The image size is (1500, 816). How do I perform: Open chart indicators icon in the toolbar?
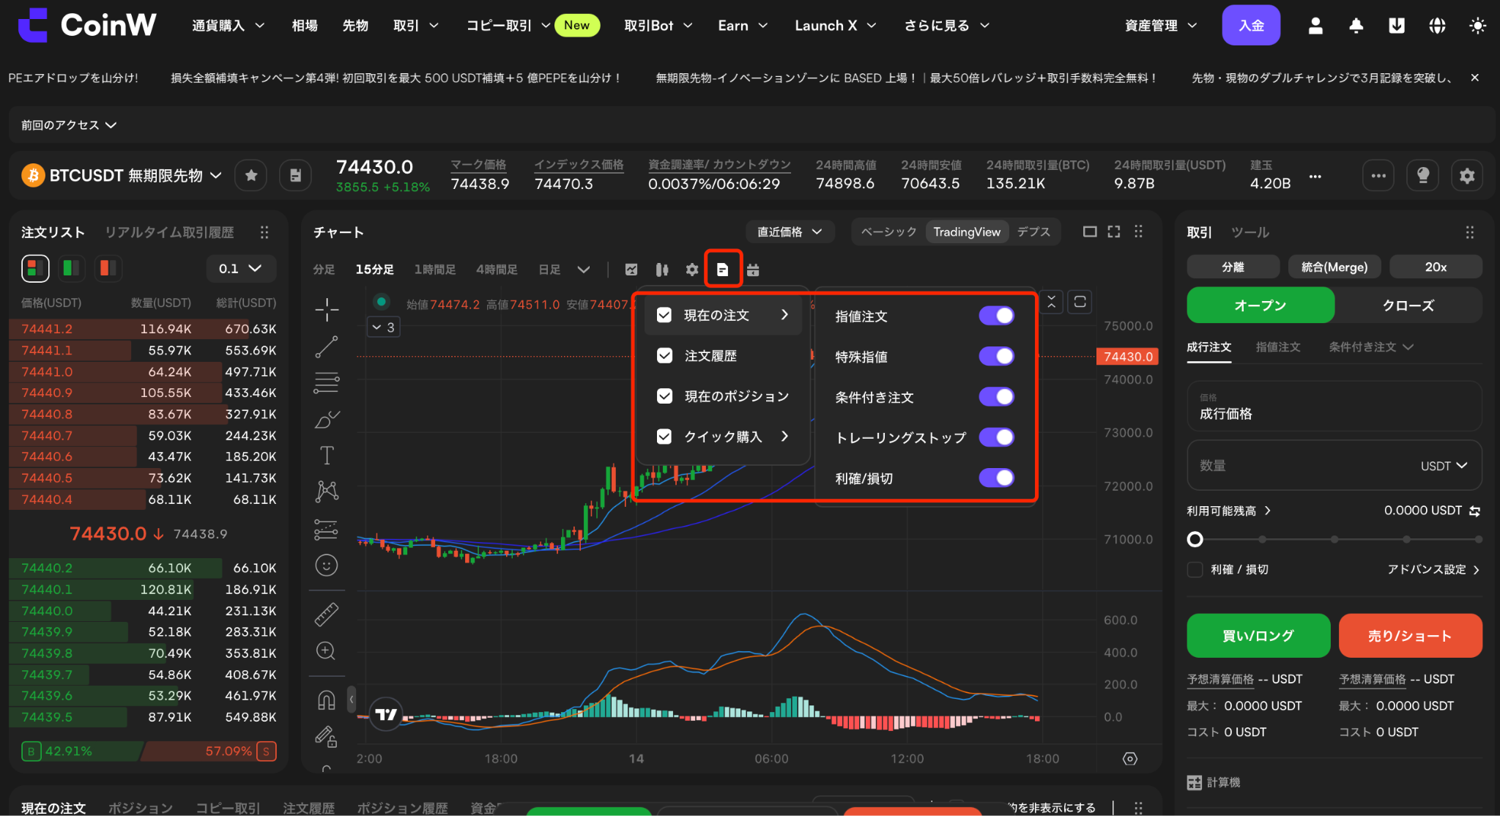click(631, 270)
